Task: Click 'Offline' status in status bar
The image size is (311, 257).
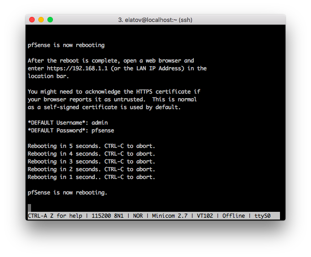Action: click(233, 216)
